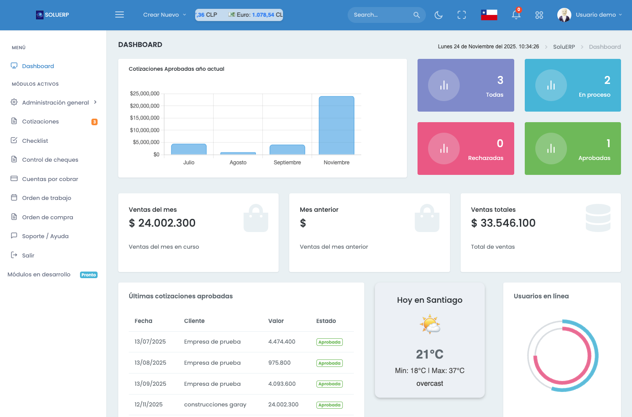Click the SoluERP breadcrumb link
The width and height of the screenshot is (632, 417).
click(564, 47)
